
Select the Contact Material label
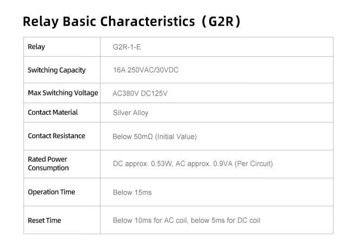click(53, 112)
